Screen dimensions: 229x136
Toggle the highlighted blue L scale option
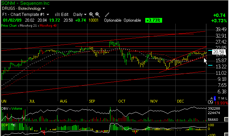(215, 98)
